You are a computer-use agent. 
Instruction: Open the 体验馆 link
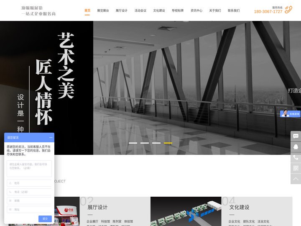coord(128,221)
